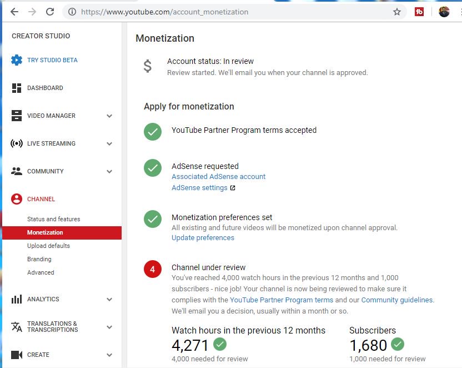Expand the Live Streaming section chevron
The height and width of the screenshot is (368, 462).
[109, 143]
